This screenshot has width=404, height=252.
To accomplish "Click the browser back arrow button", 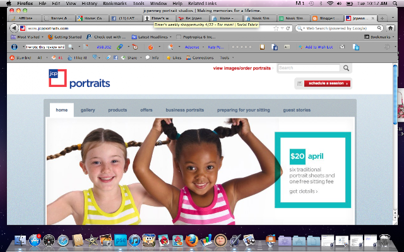I will (14, 28).
